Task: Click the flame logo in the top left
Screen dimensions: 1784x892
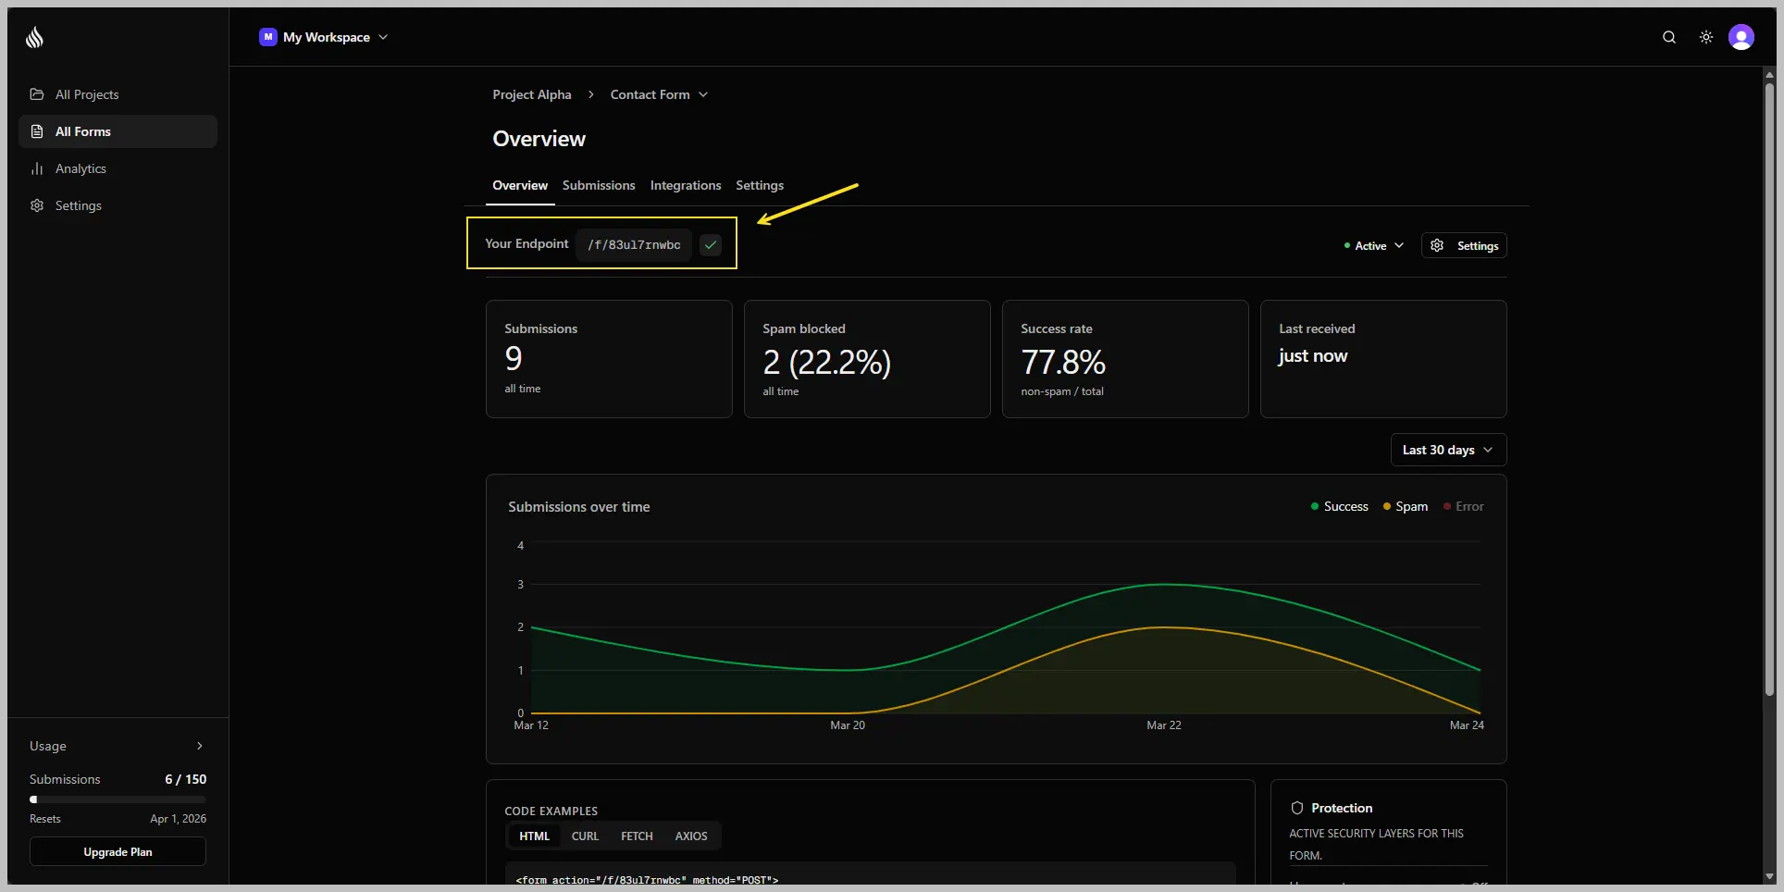Action: pyautogui.click(x=34, y=37)
